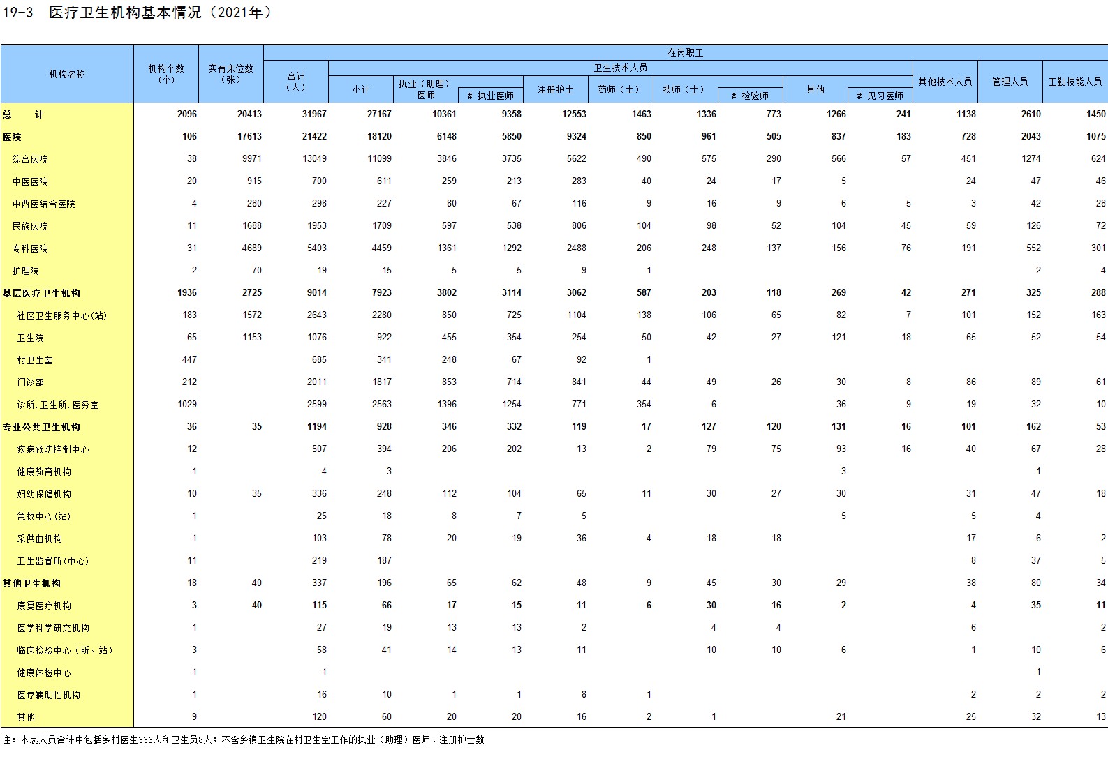Click the 检验师 sub-column header
The width and height of the screenshot is (1108, 773).
tap(750, 96)
